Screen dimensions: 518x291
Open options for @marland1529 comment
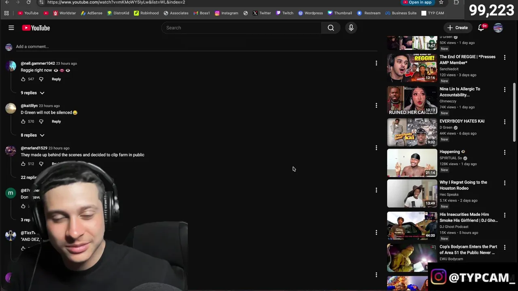point(376,148)
